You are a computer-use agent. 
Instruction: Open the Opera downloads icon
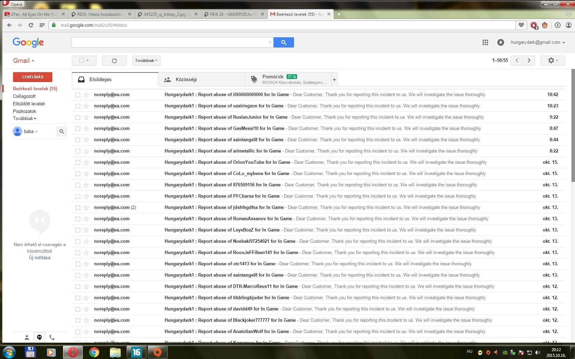558,25
